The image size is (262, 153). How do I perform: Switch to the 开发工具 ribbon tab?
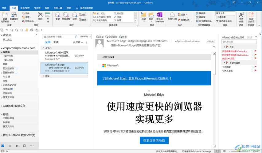coord(58,8)
